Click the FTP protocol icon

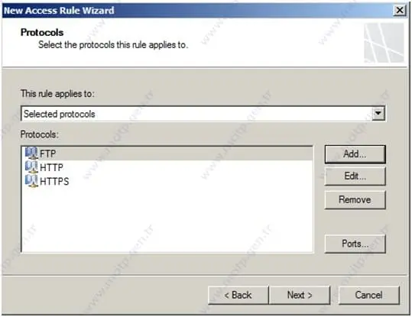click(31, 153)
